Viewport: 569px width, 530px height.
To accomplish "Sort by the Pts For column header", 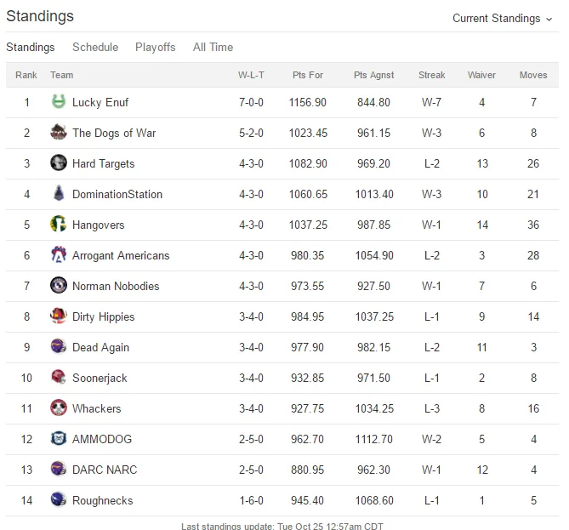I will tap(308, 75).
